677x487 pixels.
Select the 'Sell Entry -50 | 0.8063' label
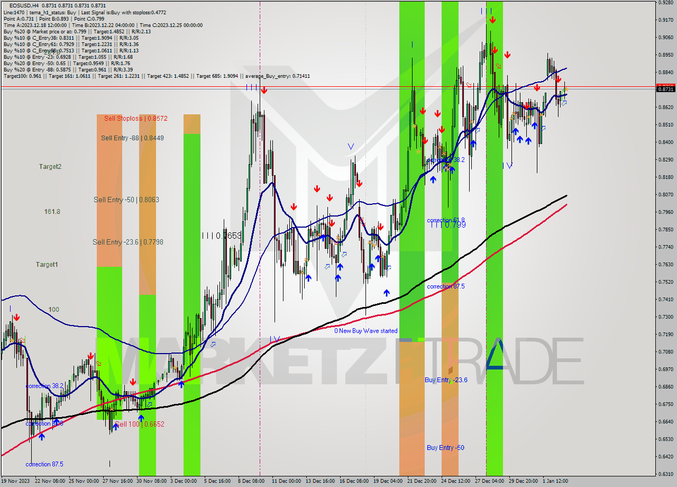click(126, 200)
